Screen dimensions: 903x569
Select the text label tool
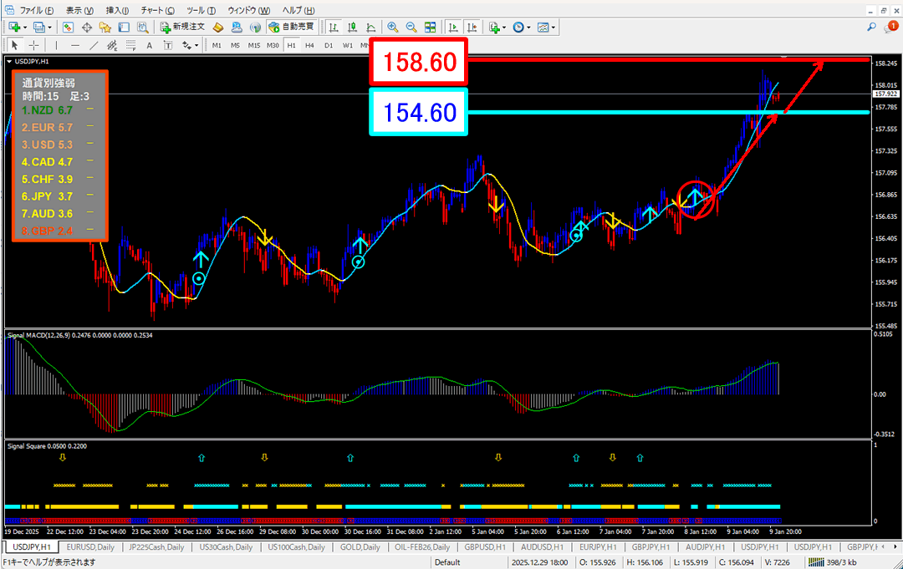click(x=148, y=45)
